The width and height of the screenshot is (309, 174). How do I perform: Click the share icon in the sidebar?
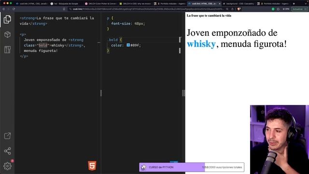pyautogui.click(x=7, y=151)
